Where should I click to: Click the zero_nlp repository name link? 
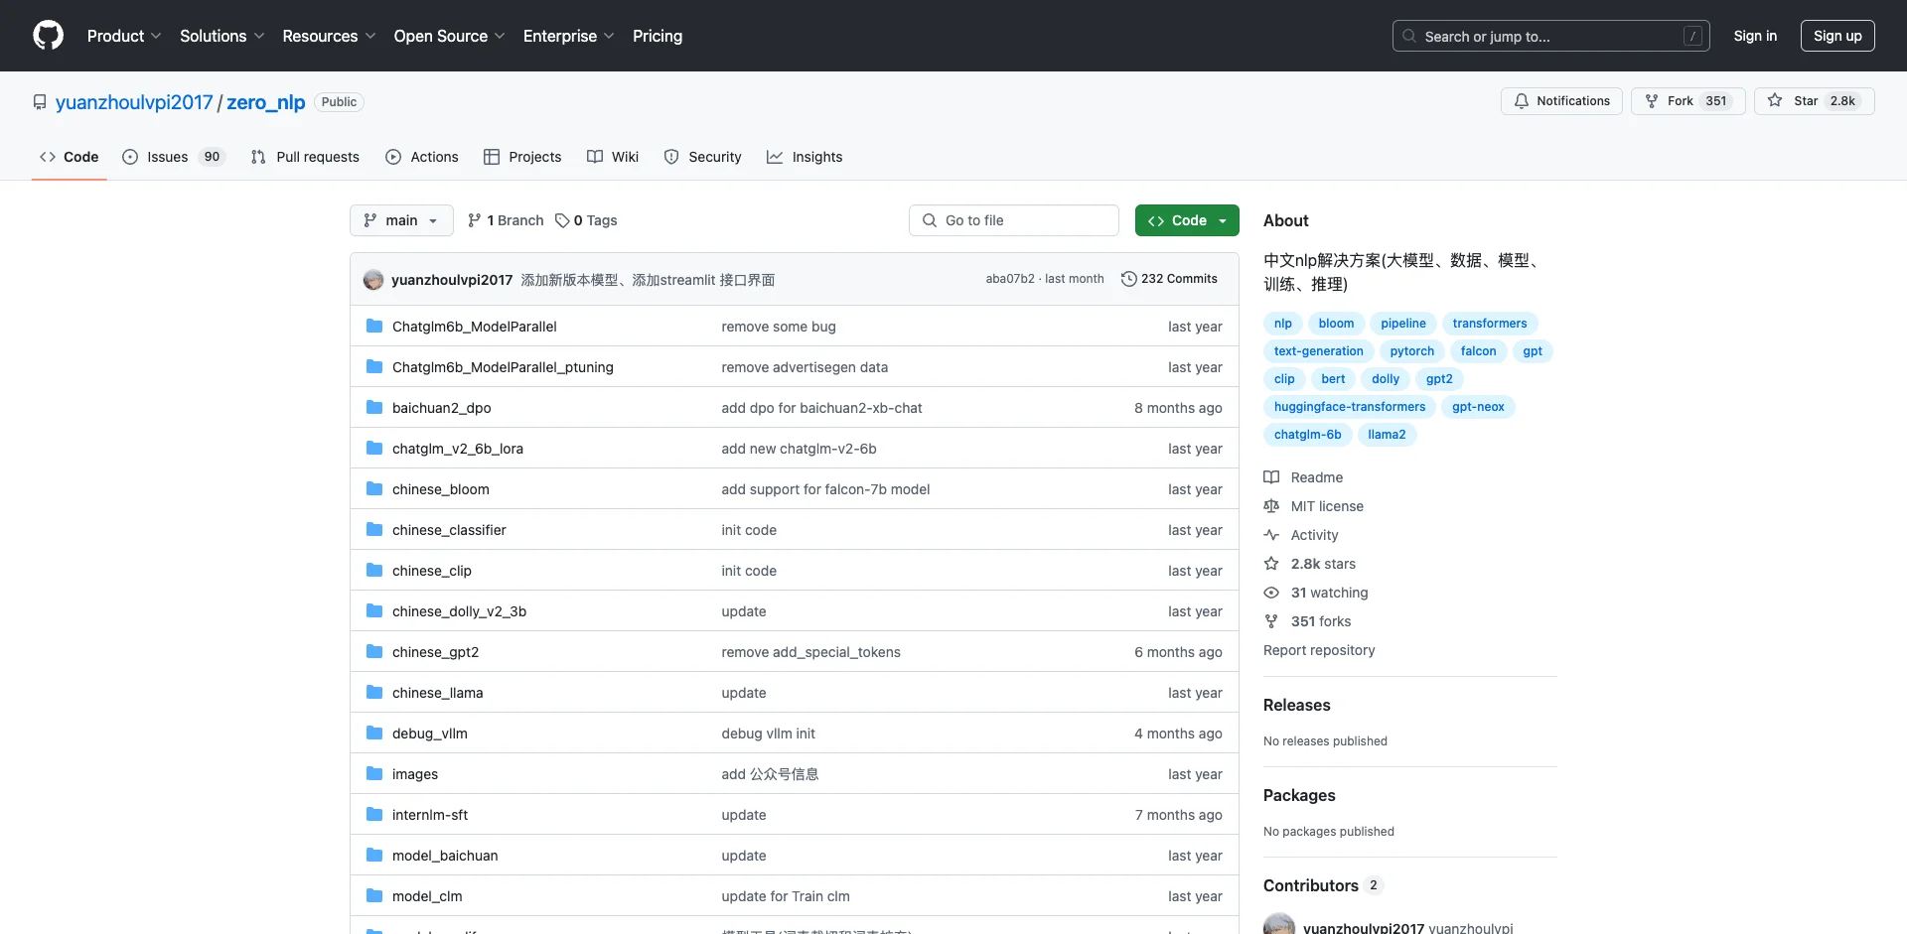click(x=266, y=102)
